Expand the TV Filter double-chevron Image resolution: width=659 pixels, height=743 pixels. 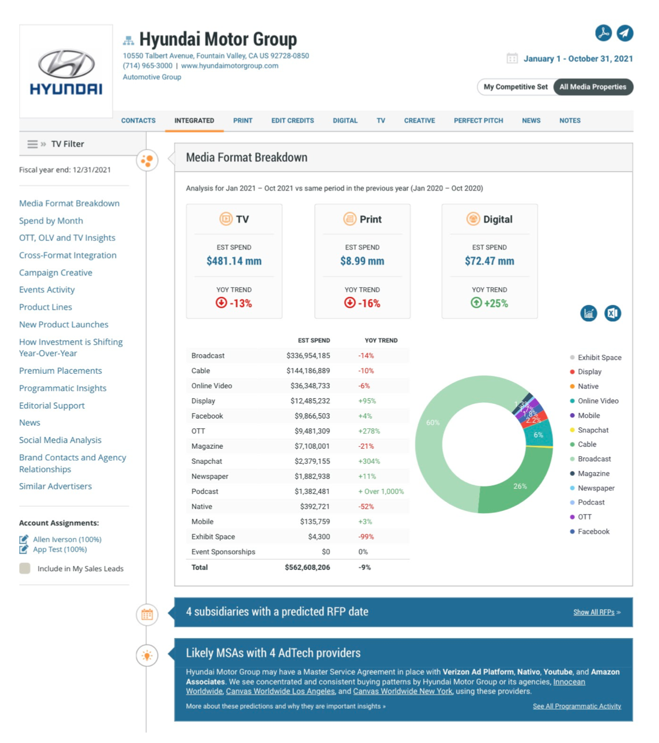tap(44, 144)
